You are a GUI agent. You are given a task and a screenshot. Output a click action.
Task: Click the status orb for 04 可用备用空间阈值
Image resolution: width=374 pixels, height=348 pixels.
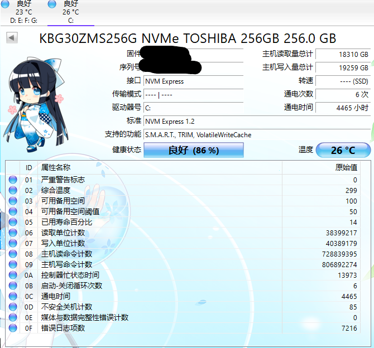(13, 211)
